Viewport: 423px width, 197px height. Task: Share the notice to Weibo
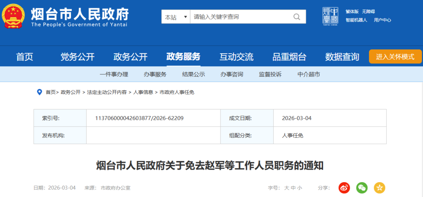click(344, 188)
